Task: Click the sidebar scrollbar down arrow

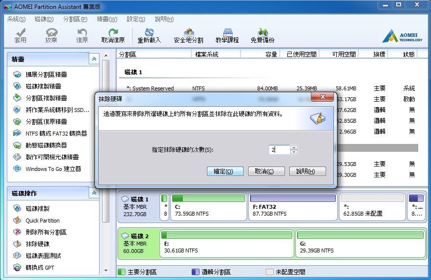Action: [106, 271]
